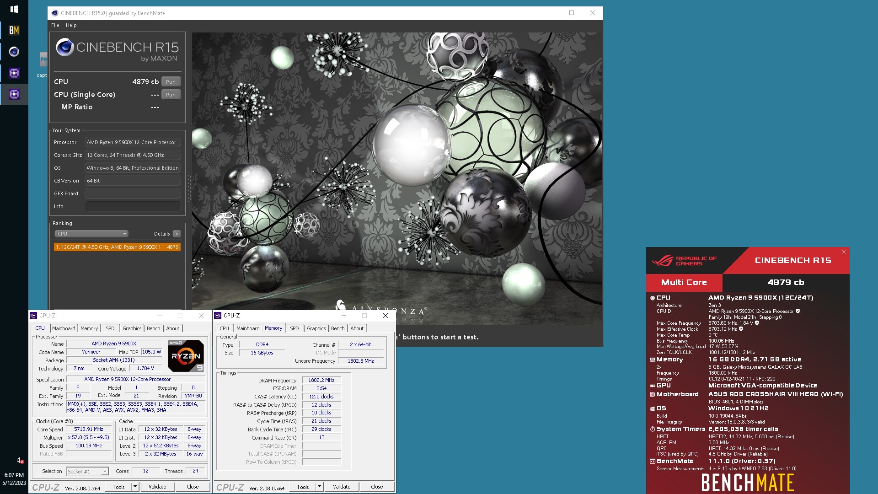This screenshot has width=878, height=494.
Task: Switch to CPU tab in CPU-Z Memory window
Action: 225,328
